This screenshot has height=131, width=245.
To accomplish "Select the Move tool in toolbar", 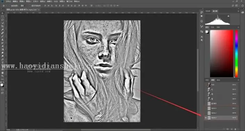I will (x=2, y=13).
